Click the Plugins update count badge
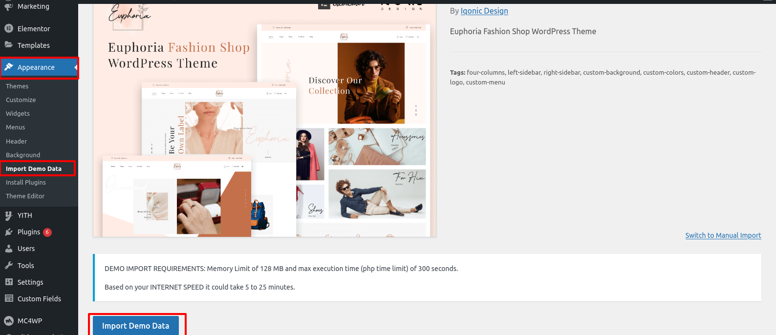 point(47,232)
